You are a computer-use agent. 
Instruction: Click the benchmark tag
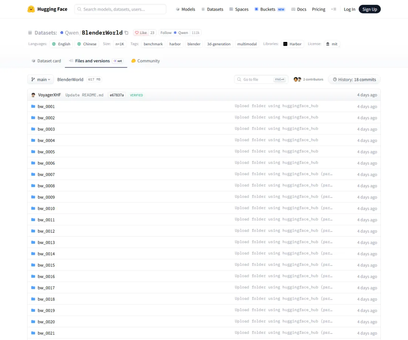click(x=153, y=44)
